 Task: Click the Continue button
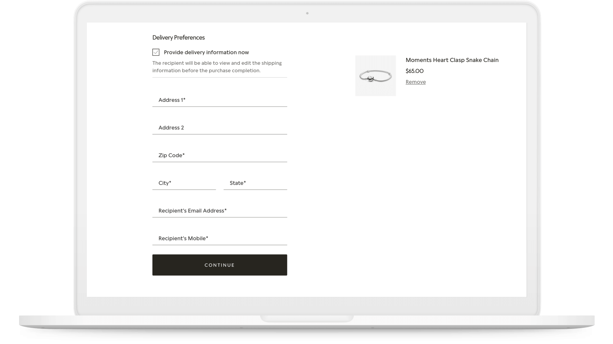coord(219,265)
